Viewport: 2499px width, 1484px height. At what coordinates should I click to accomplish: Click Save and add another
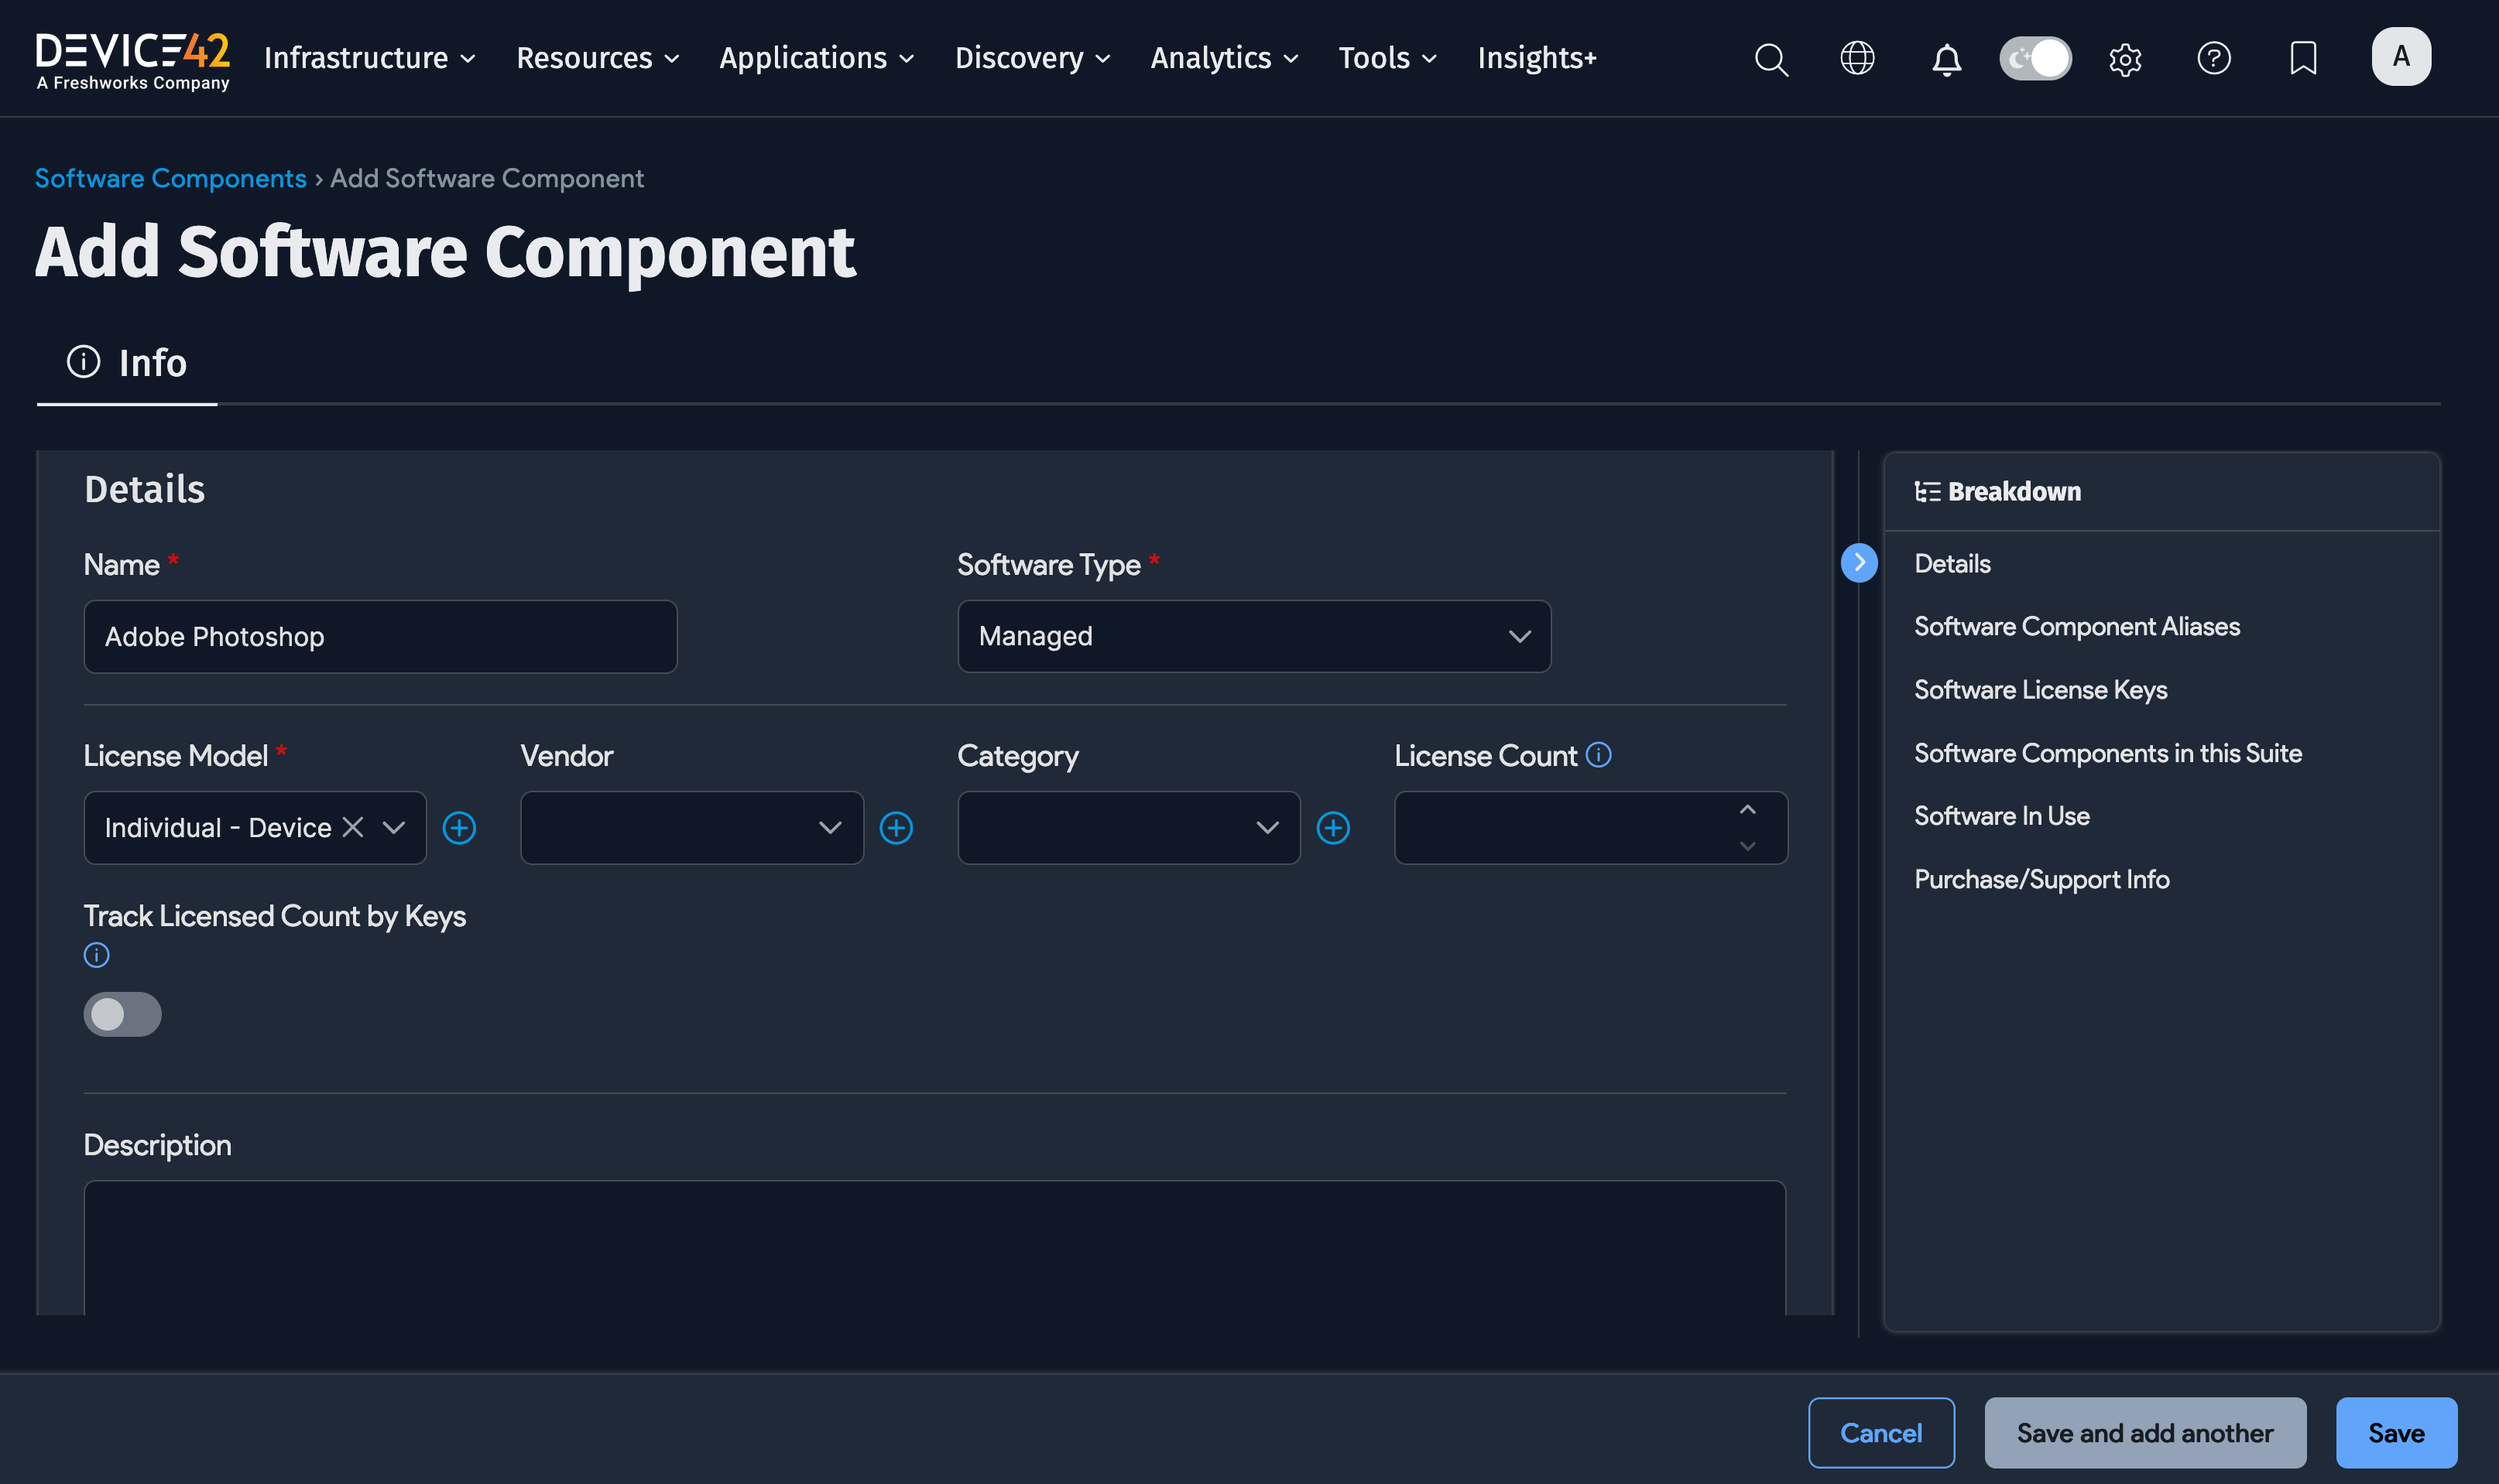pos(2144,1432)
